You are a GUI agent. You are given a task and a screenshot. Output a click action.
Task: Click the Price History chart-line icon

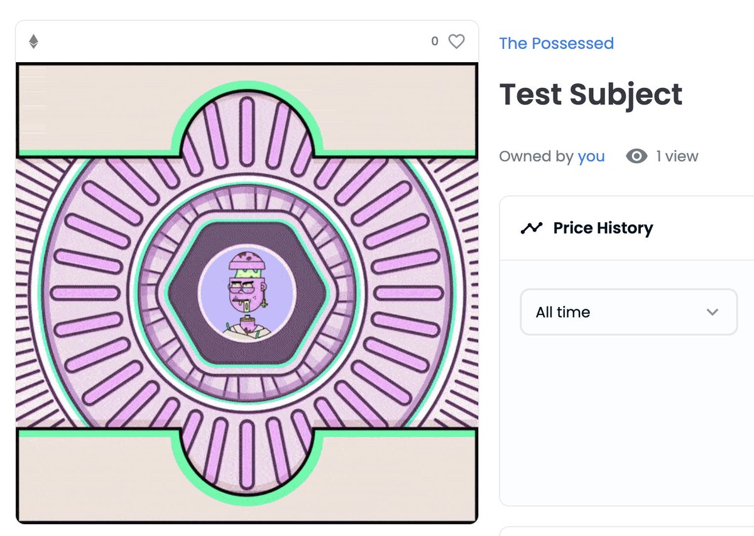[532, 228]
